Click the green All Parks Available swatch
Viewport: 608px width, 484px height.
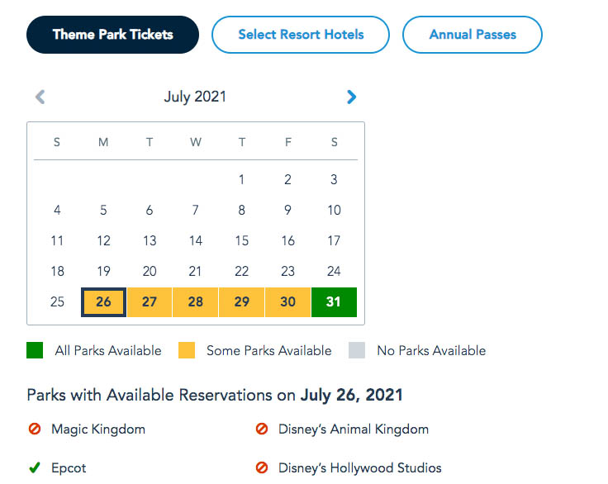coord(35,350)
